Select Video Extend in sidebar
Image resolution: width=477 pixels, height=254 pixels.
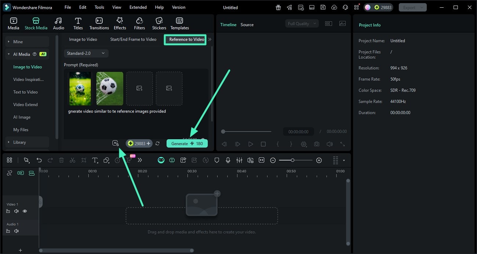click(25, 104)
